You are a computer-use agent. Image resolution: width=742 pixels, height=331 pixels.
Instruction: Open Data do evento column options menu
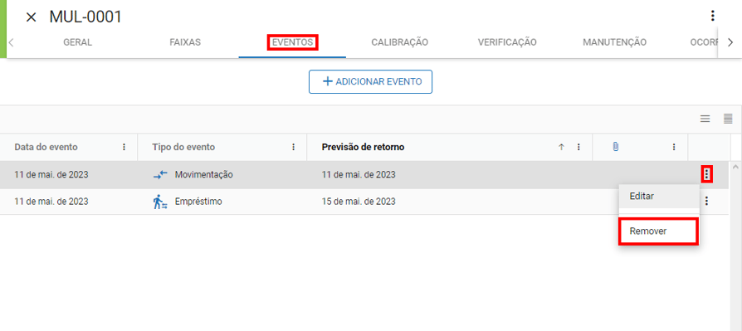click(124, 147)
